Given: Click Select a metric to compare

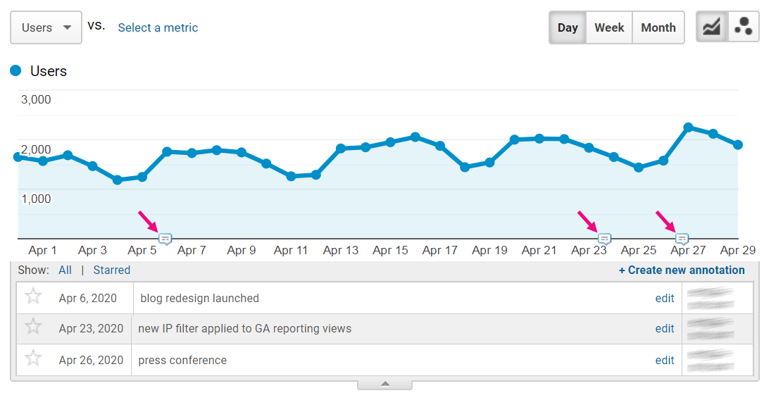Looking at the screenshot, I should 158,27.
